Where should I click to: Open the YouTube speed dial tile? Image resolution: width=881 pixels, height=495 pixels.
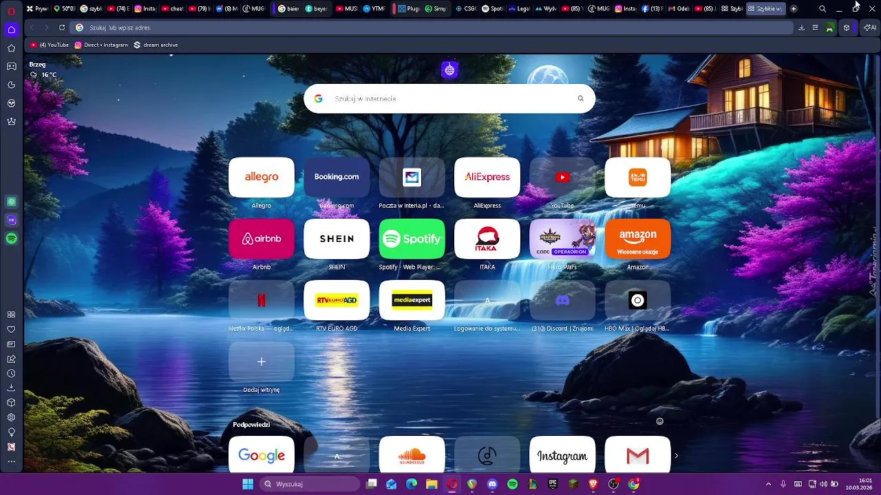(562, 177)
